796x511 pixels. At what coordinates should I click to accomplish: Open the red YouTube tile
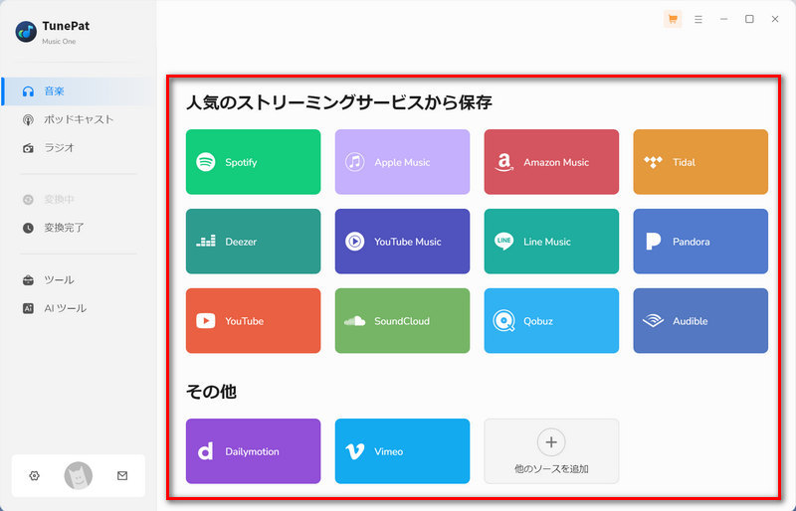click(x=253, y=321)
